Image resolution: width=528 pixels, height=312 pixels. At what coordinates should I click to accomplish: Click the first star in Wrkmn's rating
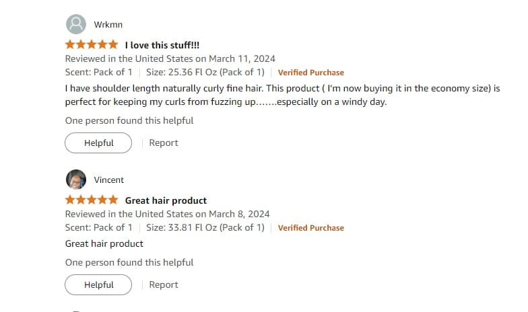70,44
